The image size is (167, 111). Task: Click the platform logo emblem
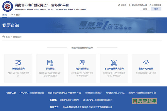coord(8,6)
